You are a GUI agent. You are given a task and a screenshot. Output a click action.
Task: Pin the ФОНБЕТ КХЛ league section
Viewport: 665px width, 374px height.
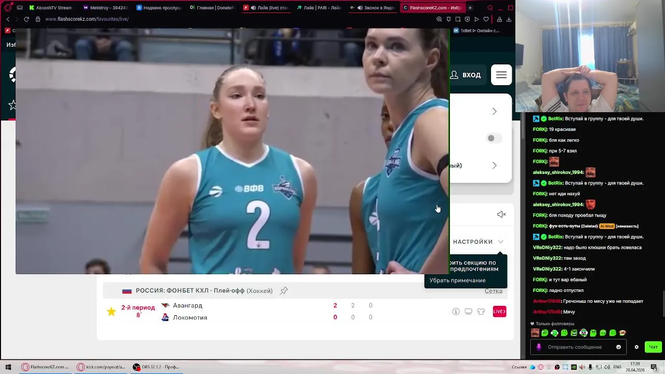pyautogui.click(x=284, y=291)
